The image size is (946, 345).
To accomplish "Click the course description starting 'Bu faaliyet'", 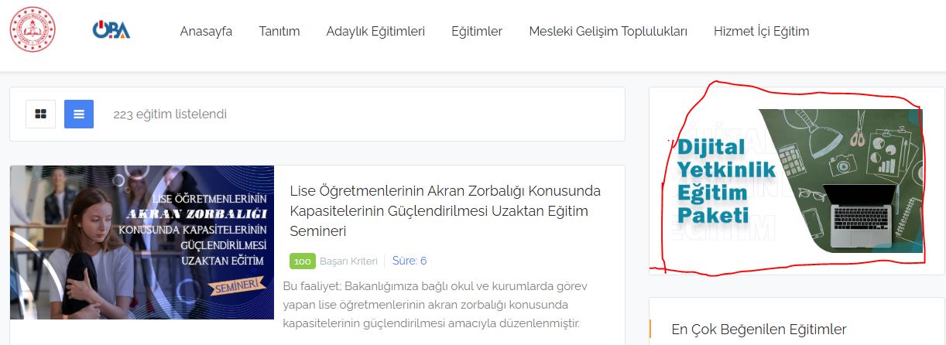I will click(x=431, y=304).
